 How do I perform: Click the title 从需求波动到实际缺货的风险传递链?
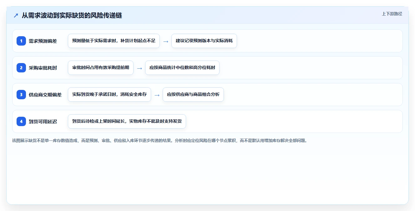coord(72,15)
